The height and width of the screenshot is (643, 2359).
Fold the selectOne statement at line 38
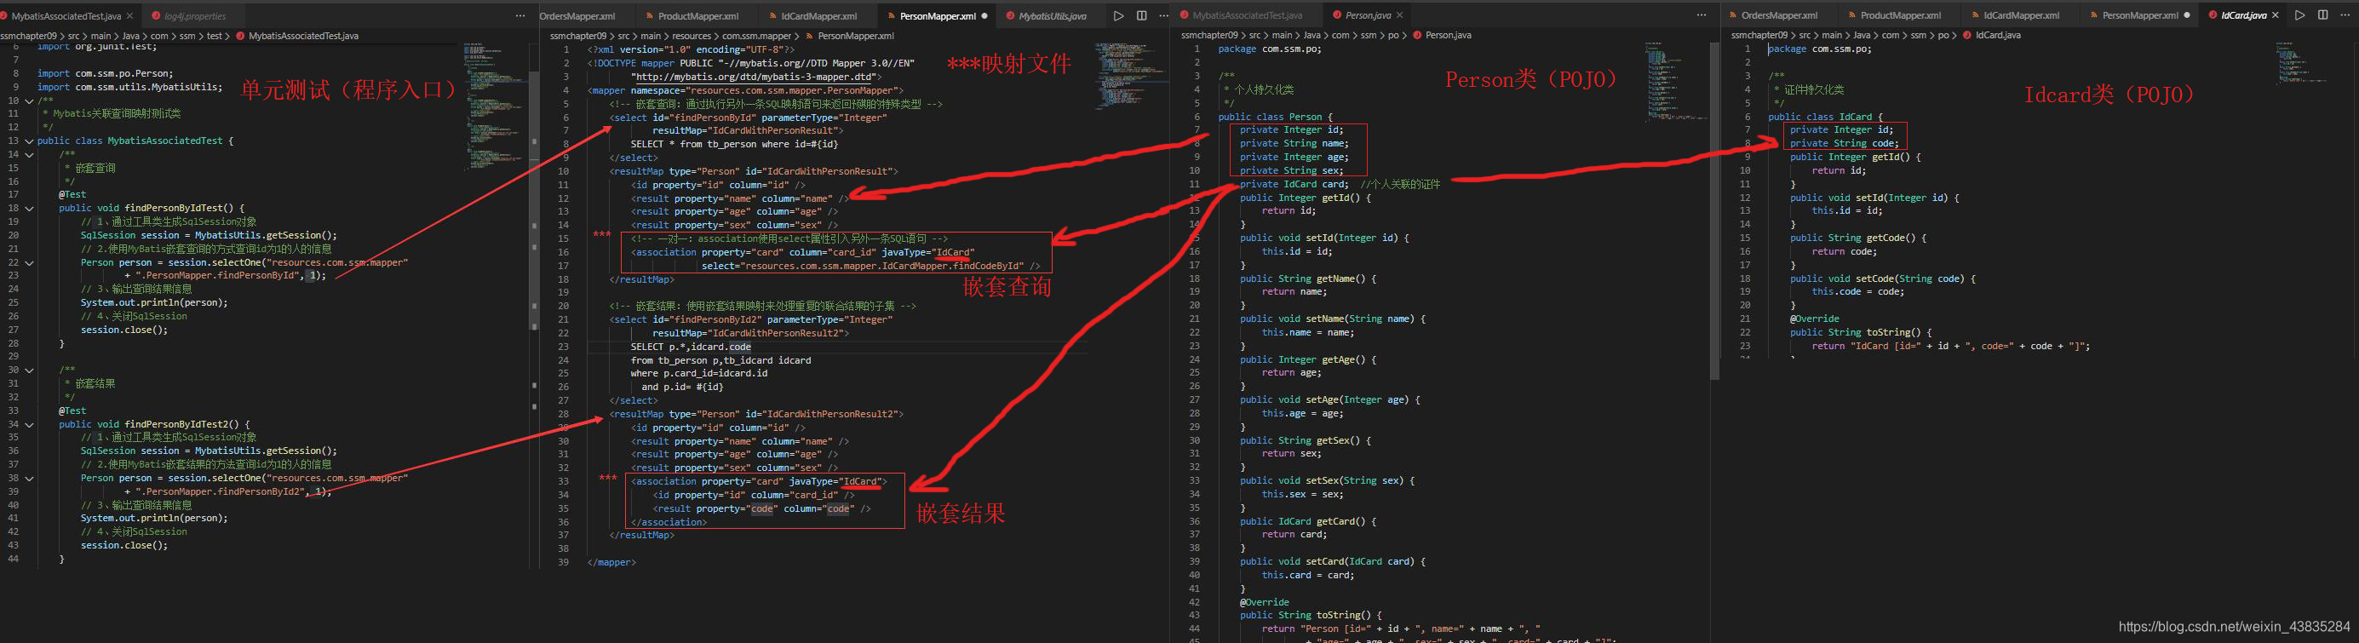[x=29, y=478]
